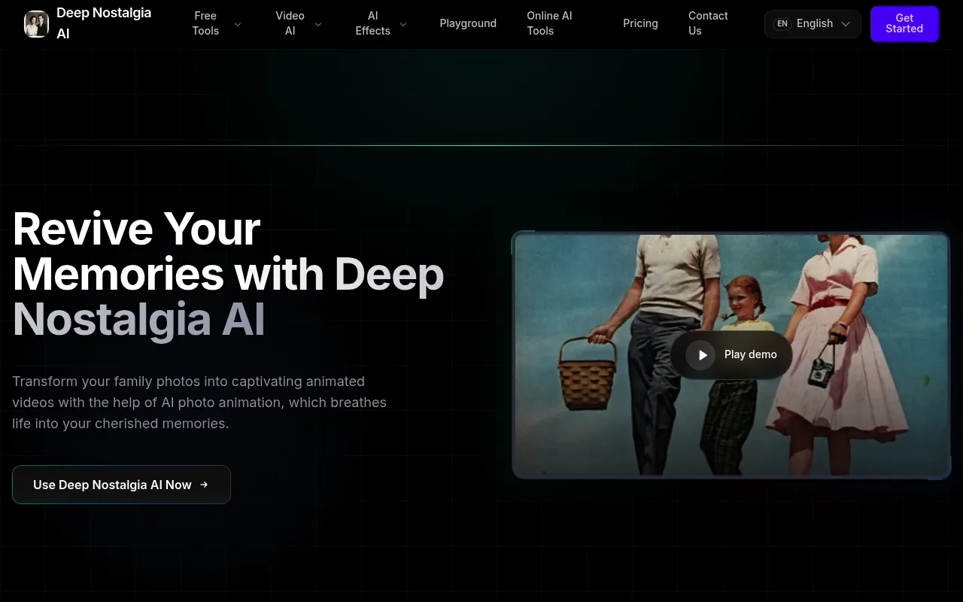Play the demo video

[x=731, y=354]
